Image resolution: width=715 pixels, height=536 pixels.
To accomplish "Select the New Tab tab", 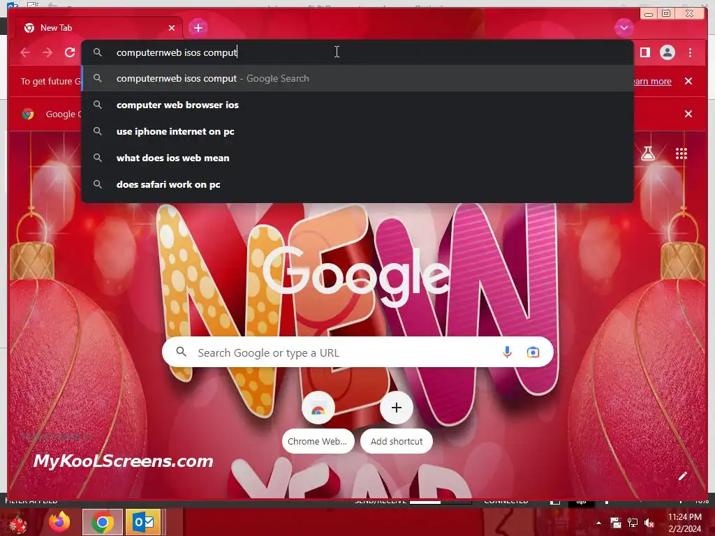I will point(98,28).
